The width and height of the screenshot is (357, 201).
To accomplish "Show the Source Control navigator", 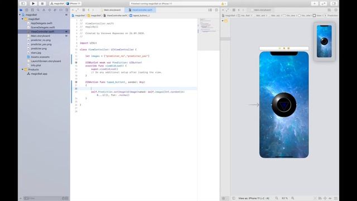I will point(27,10).
